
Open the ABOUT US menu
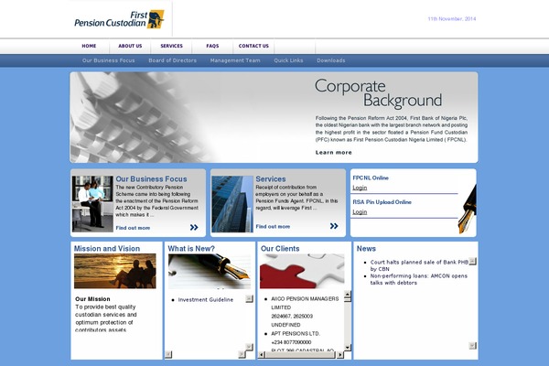[x=130, y=46]
